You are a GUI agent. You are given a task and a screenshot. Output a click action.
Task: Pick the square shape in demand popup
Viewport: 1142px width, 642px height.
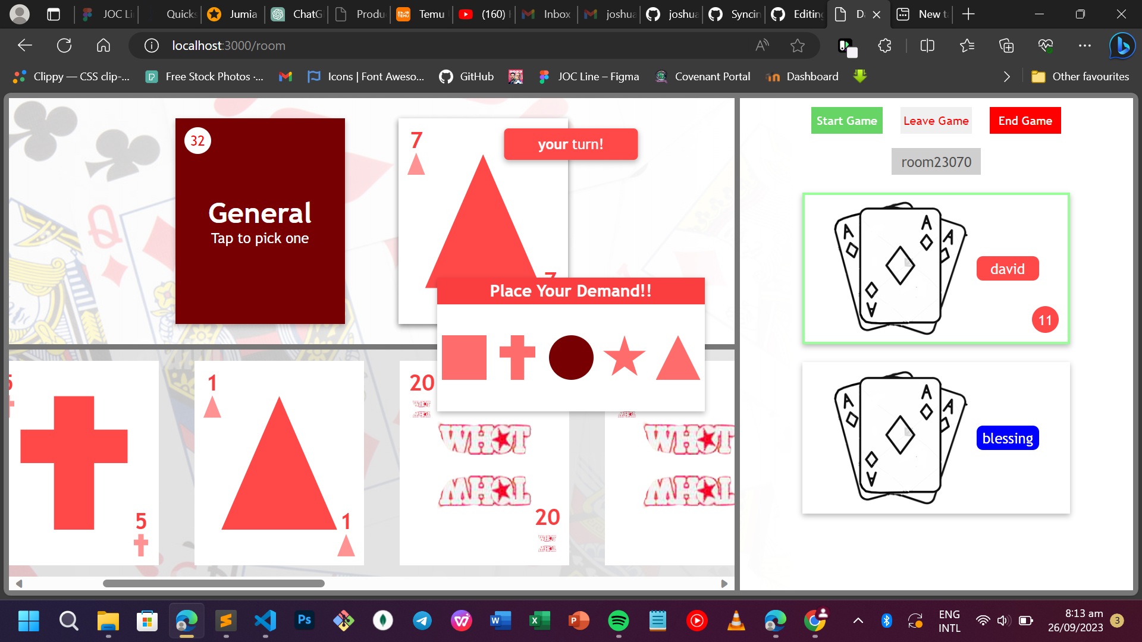tap(464, 357)
